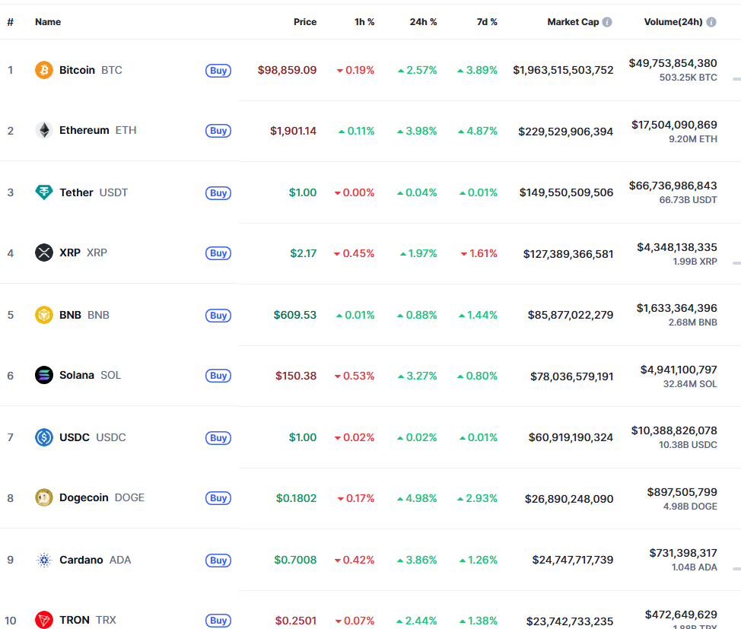Open the Dogecoin DOGE name link

[102, 497]
